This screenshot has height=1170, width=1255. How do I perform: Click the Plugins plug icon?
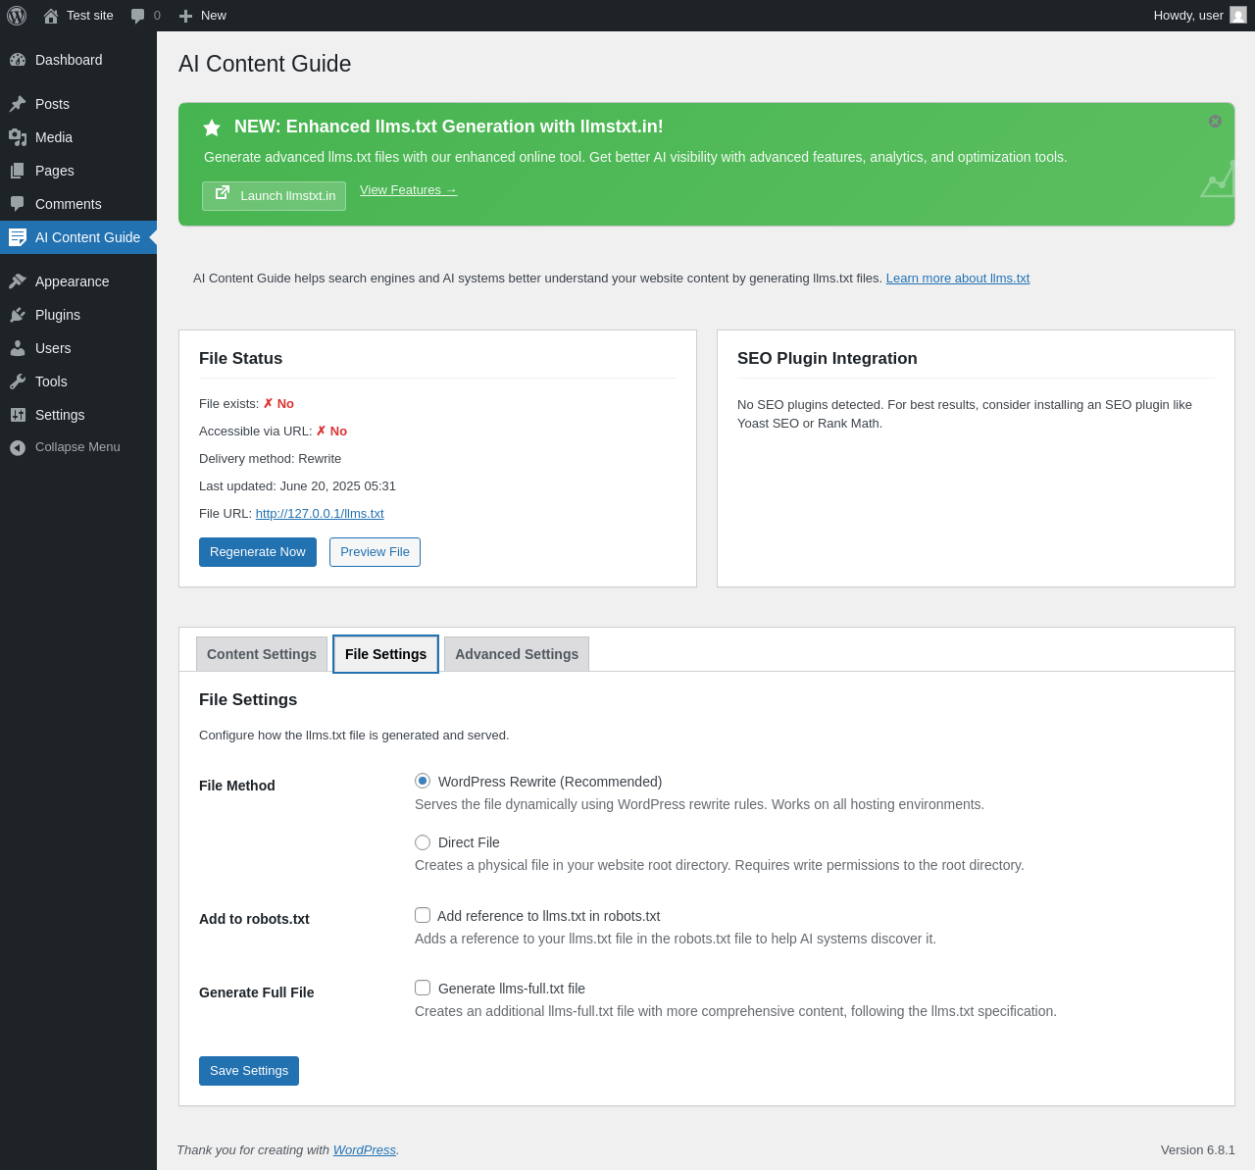pyautogui.click(x=18, y=315)
